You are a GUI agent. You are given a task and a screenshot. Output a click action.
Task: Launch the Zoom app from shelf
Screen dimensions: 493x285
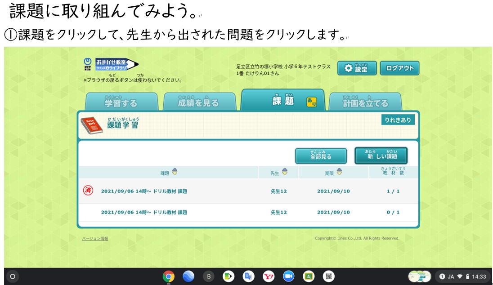tap(288, 277)
